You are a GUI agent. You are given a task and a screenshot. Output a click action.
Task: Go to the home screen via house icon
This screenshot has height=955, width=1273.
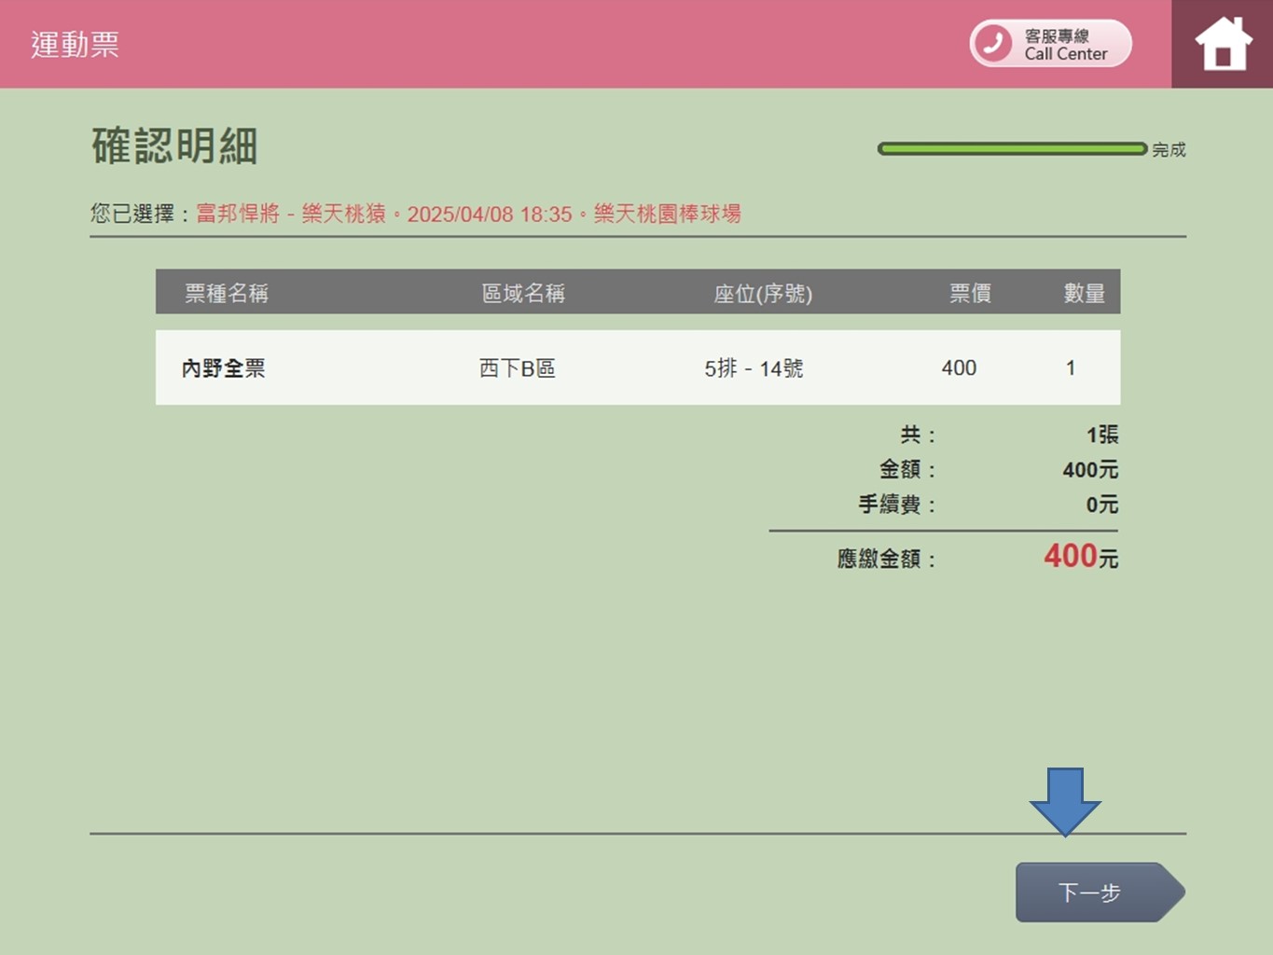[1223, 44]
